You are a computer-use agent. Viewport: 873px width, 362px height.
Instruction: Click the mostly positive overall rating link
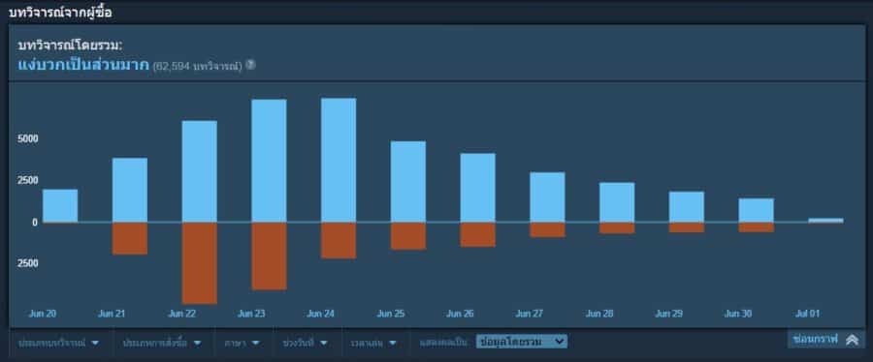pyautogui.click(x=83, y=65)
